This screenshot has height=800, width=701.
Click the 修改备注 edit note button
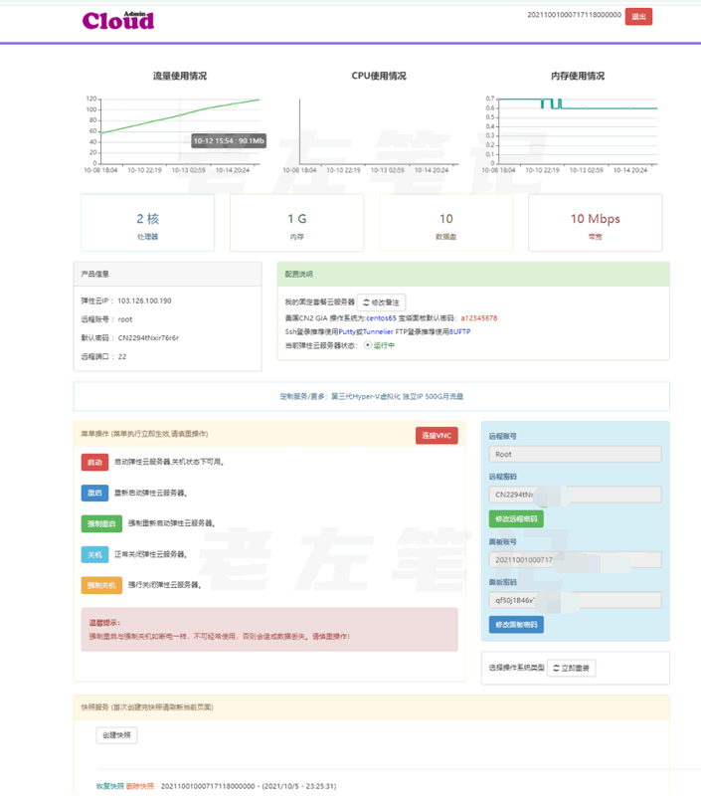[x=382, y=301]
